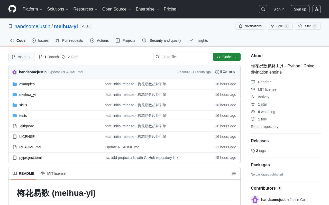329x205 pixels.
Task: Open the 1 Branch link
Action: (49, 57)
